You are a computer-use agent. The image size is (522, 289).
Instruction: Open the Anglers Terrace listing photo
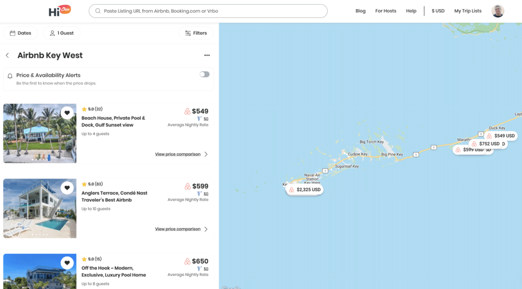tap(40, 208)
